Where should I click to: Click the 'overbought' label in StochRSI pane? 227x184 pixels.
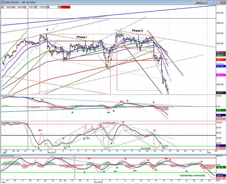pyautogui.click(x=110, y=123)
